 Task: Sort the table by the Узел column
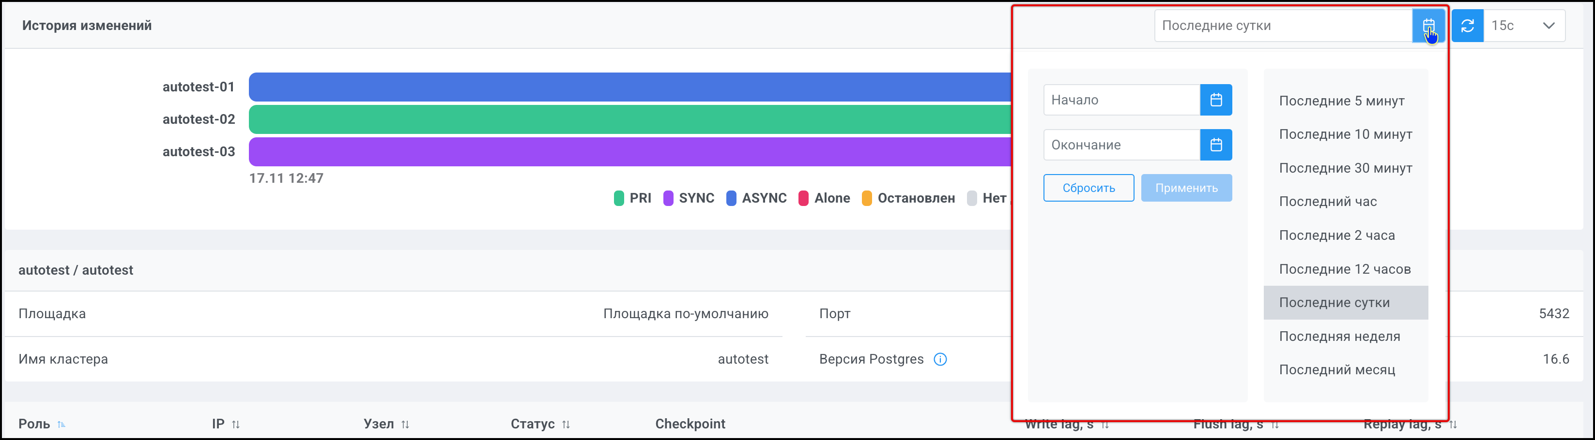click(x=405, y=425)
